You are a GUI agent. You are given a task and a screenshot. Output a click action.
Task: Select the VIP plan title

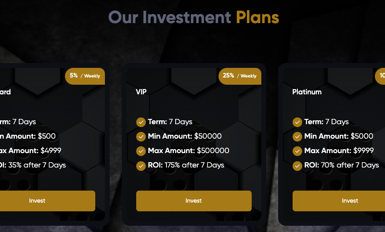[x=141, y=92]
